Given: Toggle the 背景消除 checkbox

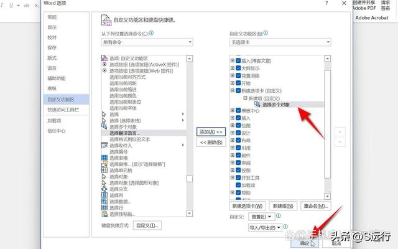Looking at the screenshot, I should point(238,75).
